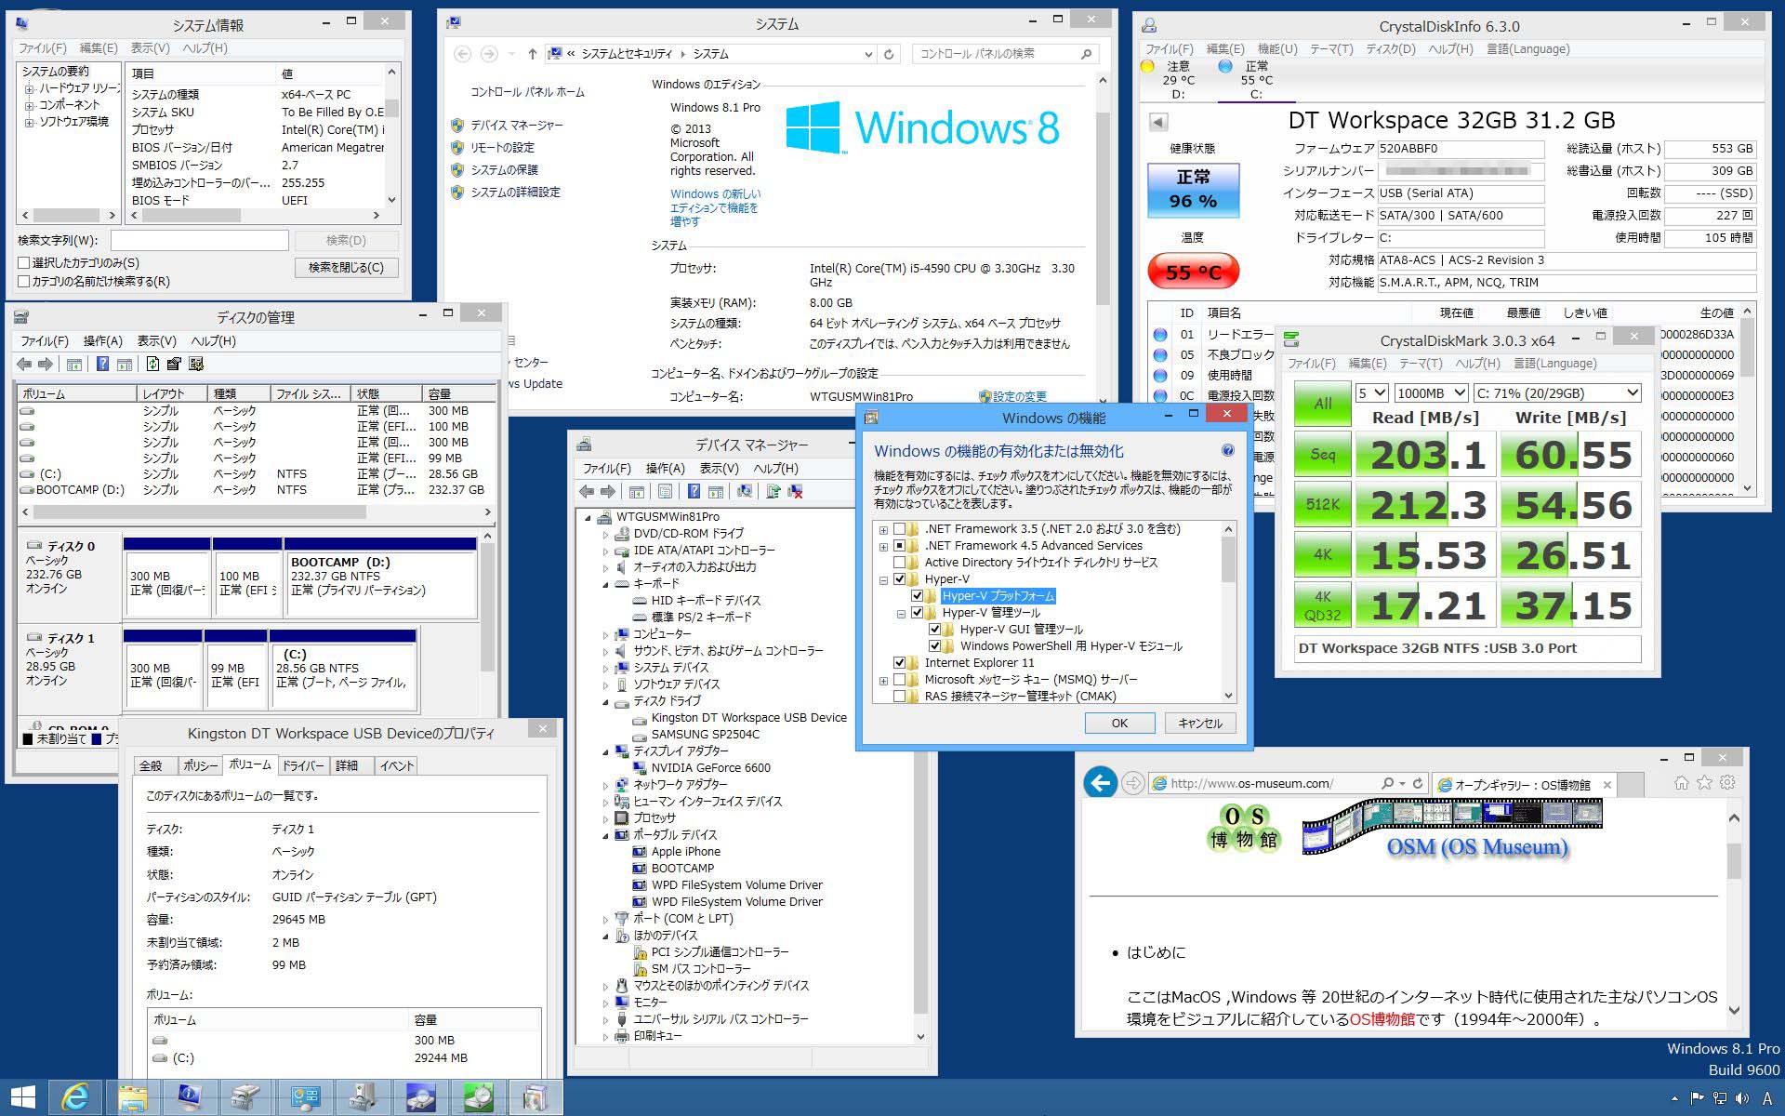Click the up arrow in System window navigation
Viewport: 1785px width, 1116px height.
[532, 54]
